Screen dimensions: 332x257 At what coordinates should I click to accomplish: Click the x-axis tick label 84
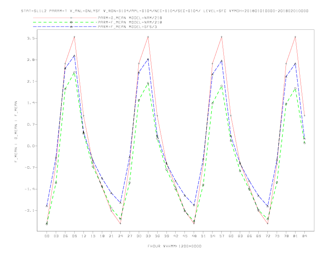(304, 236)
